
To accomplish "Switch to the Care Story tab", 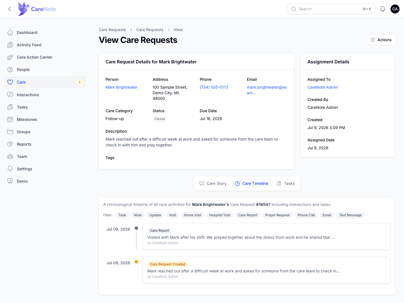I will (213, 183).
